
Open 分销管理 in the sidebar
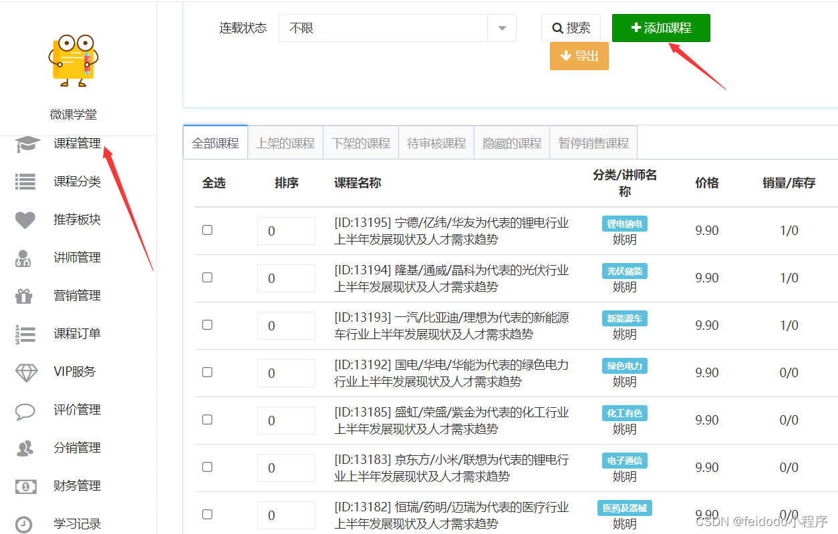coord(78,448)
